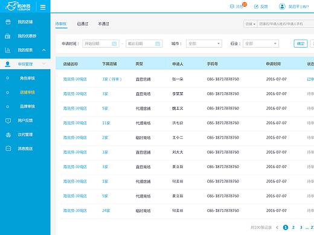Go to page 2
Image resolution: width=314 pixels, height=235 pixels.
coord(293,227)
